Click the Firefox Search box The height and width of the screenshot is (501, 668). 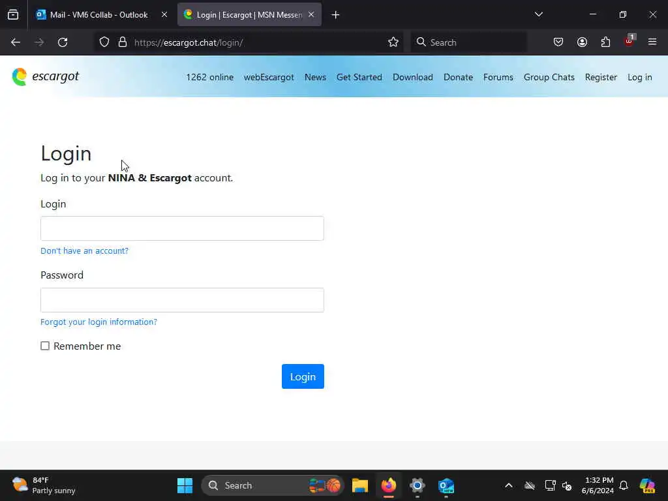468,42
